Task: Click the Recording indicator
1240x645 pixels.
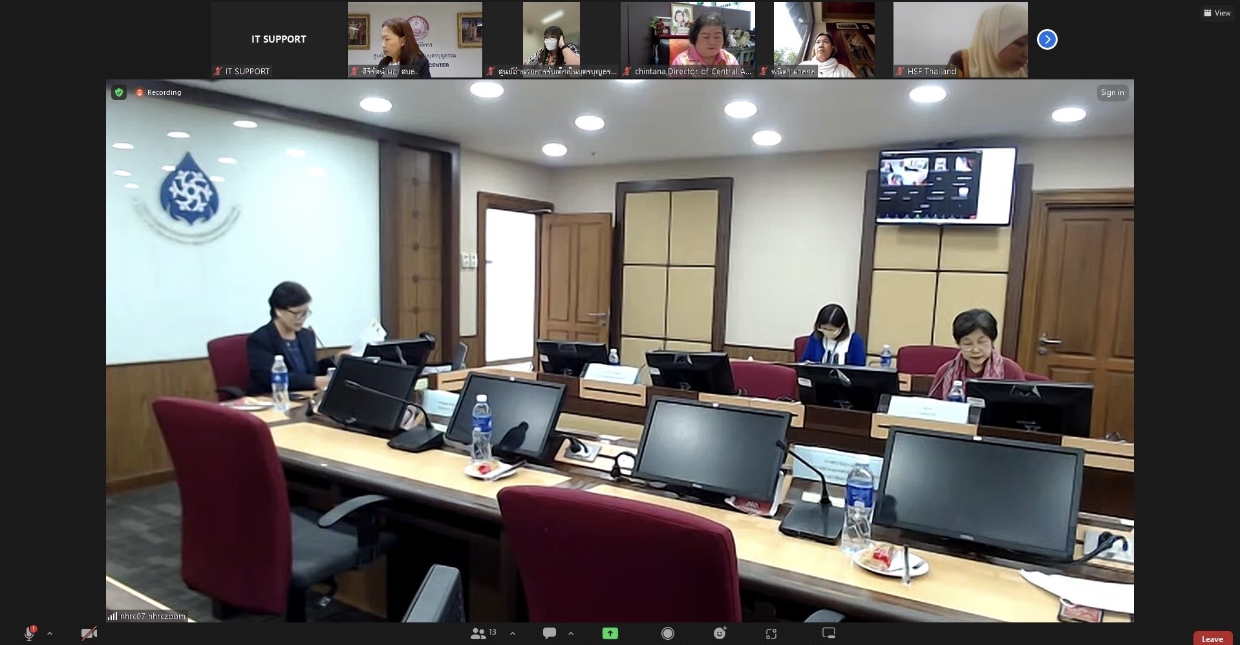Action: [x=159, y=93]
